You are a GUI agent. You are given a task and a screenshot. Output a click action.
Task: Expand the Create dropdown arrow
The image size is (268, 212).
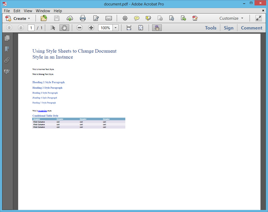pos(29,18)
